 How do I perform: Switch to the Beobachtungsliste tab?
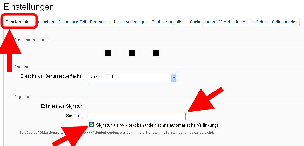[168, 22]
